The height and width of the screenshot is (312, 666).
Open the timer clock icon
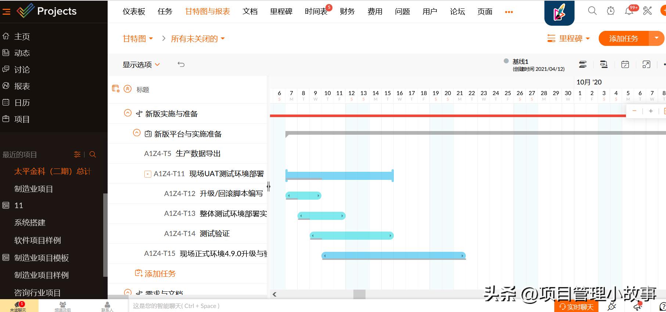(611, 11)
